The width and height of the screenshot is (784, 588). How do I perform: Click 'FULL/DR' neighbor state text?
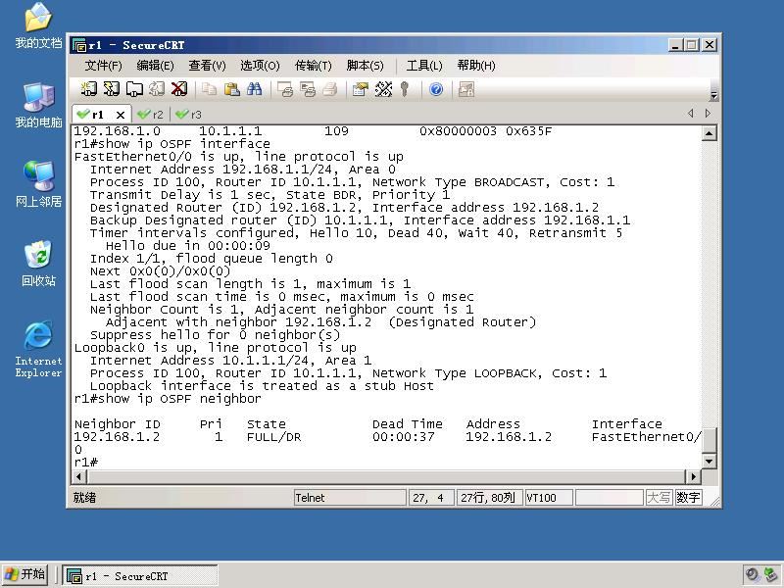pos(274,437)
